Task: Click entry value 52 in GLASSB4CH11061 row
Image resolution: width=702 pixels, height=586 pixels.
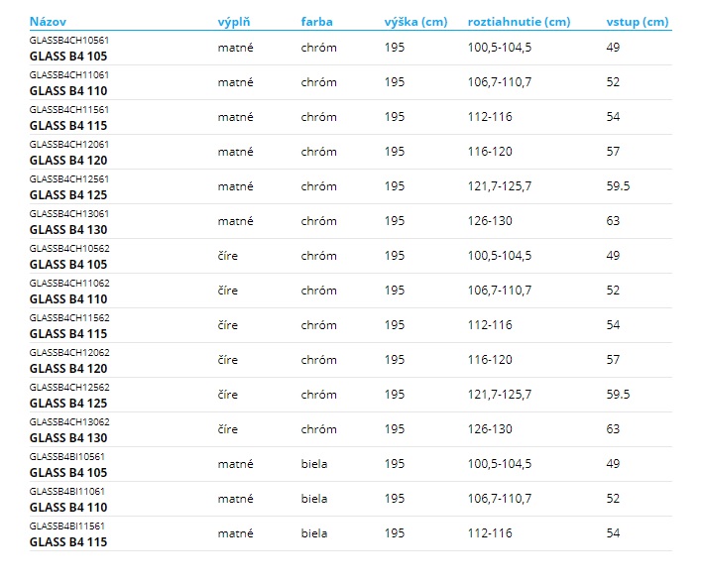Action: [613, 82]
